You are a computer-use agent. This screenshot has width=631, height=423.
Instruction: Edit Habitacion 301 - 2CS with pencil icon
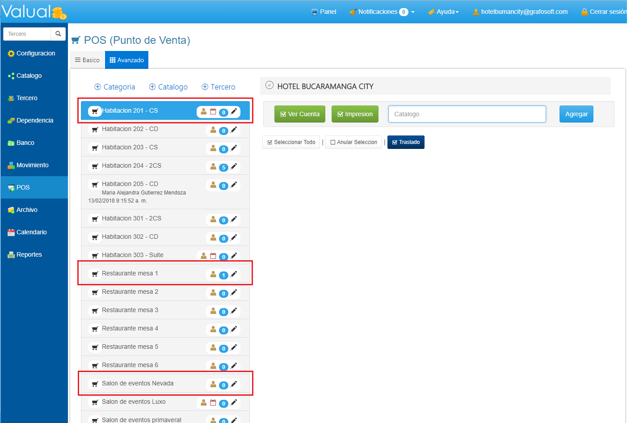pyautogui.click(x=234, y=219)
